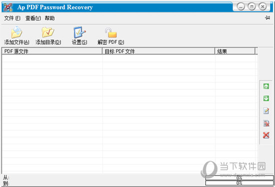Click the PDF 源文件 column header

52,51
